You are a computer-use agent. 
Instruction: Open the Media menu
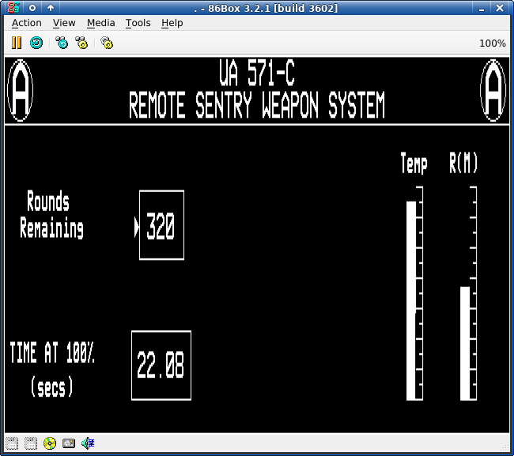click(x=100, y=23)
